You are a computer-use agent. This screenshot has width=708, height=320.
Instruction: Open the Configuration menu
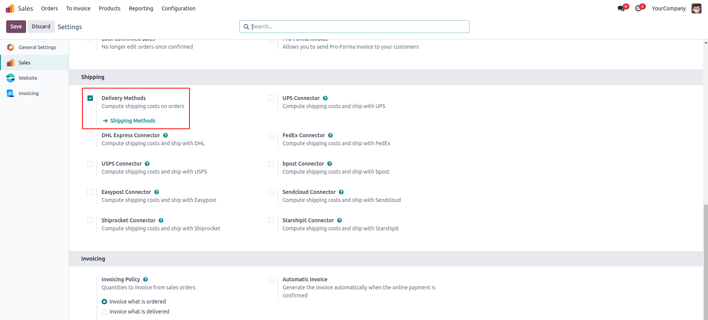coord(178,8)
